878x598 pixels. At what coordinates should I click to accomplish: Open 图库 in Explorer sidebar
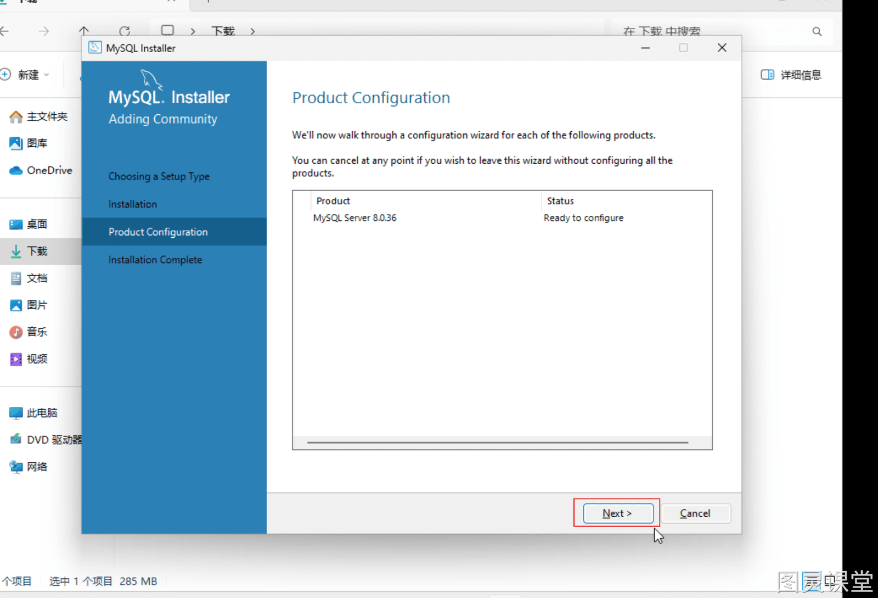37,143
